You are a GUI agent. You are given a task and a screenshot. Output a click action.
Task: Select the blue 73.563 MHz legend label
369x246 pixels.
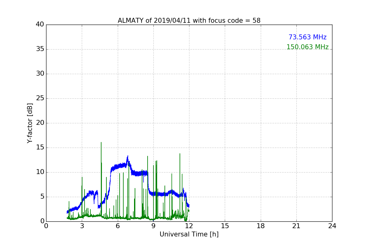click(307, 37)
